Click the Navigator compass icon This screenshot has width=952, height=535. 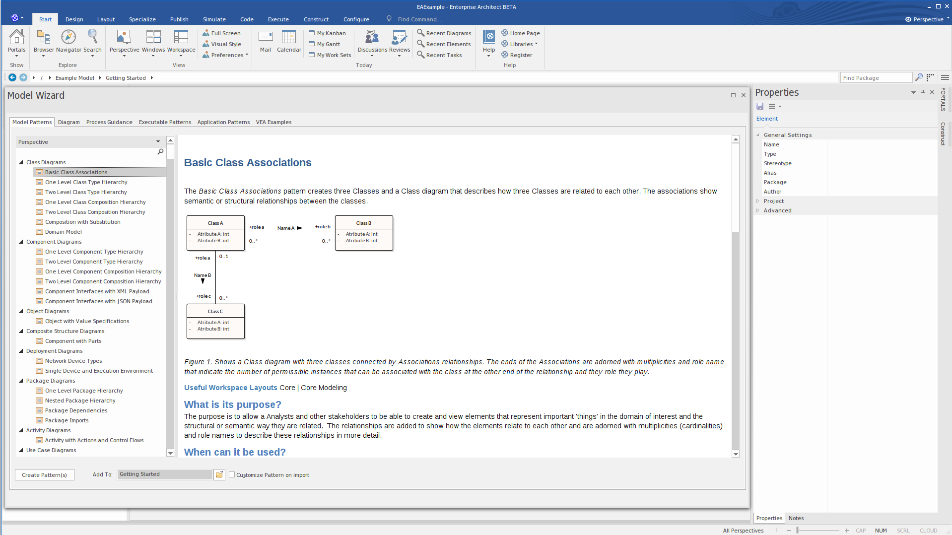point(68,38)
